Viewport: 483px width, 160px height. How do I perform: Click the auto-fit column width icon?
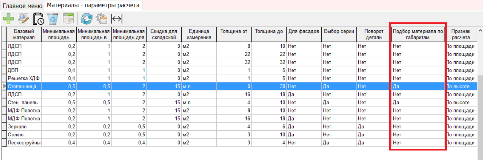point(117,19)
